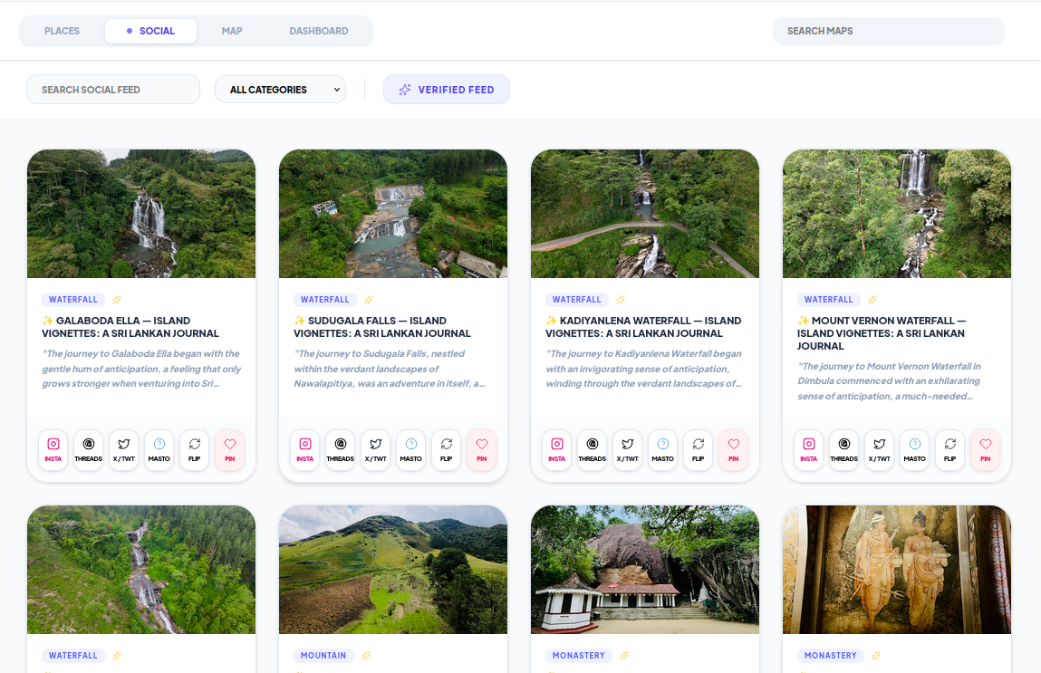The image size is (1041, 673).
Task: Click the Waterfall tag on Sudugala Falls
Action: point(324,300)
